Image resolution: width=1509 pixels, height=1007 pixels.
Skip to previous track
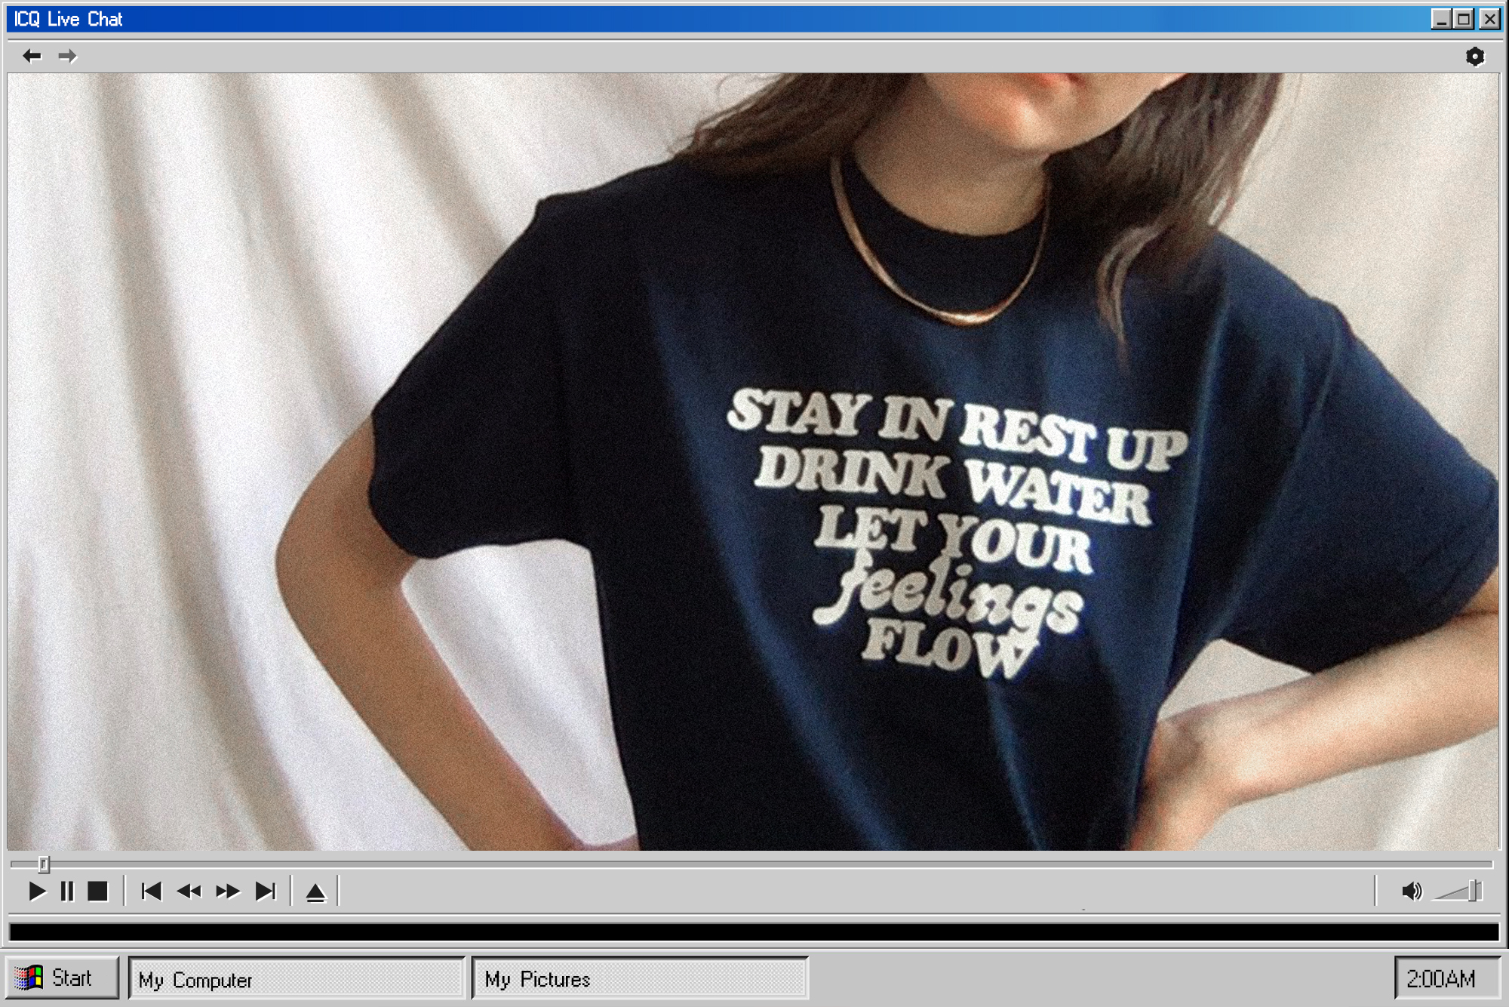click(x=151, y=892)
